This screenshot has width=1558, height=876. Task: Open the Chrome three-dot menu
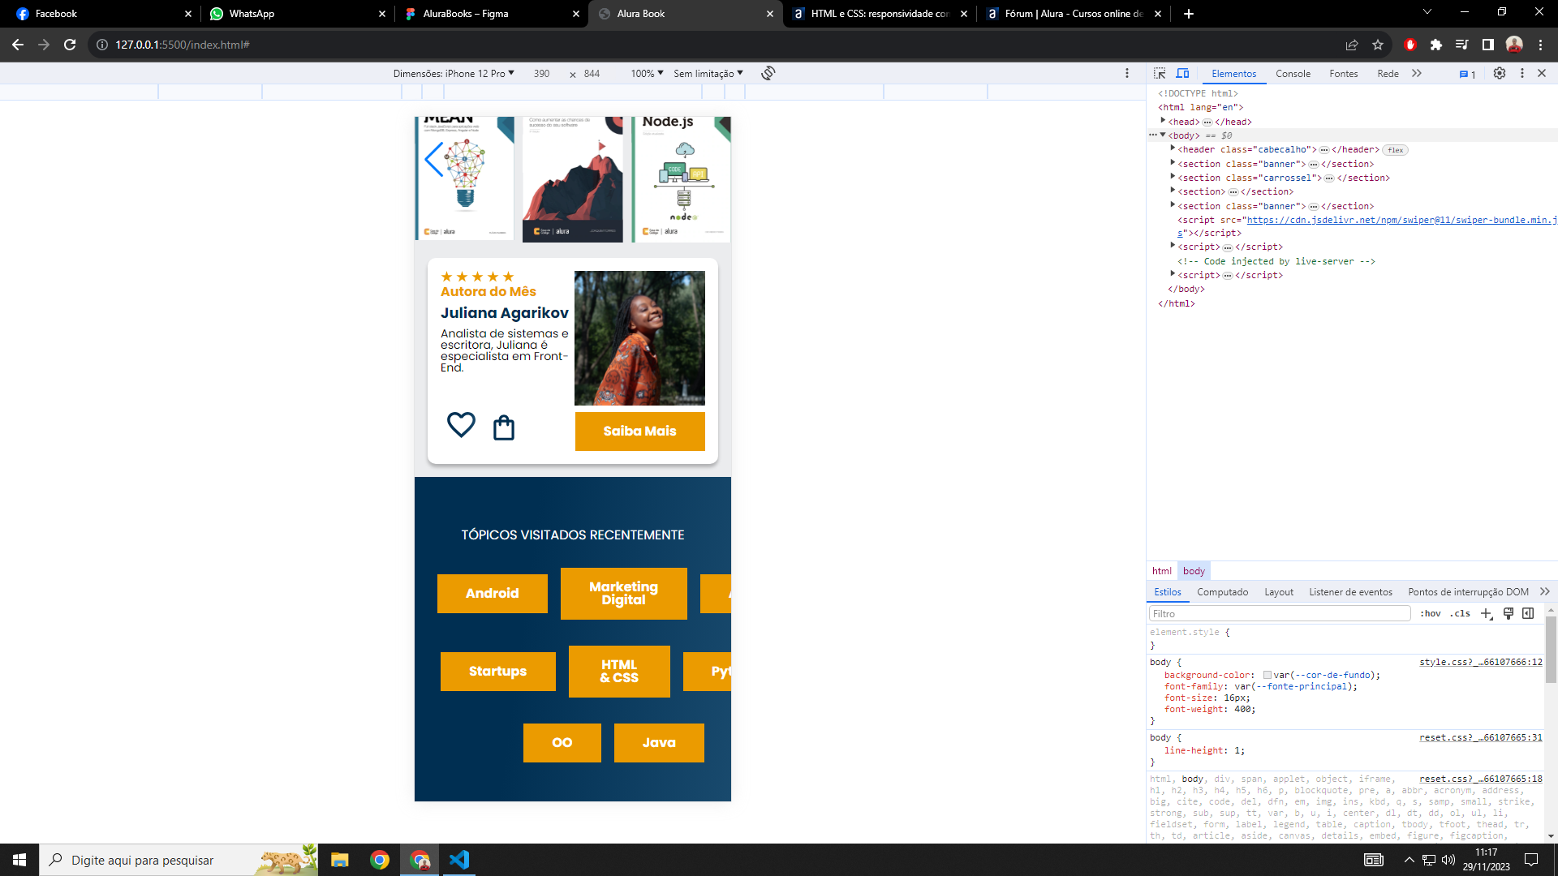[1540, 45]
